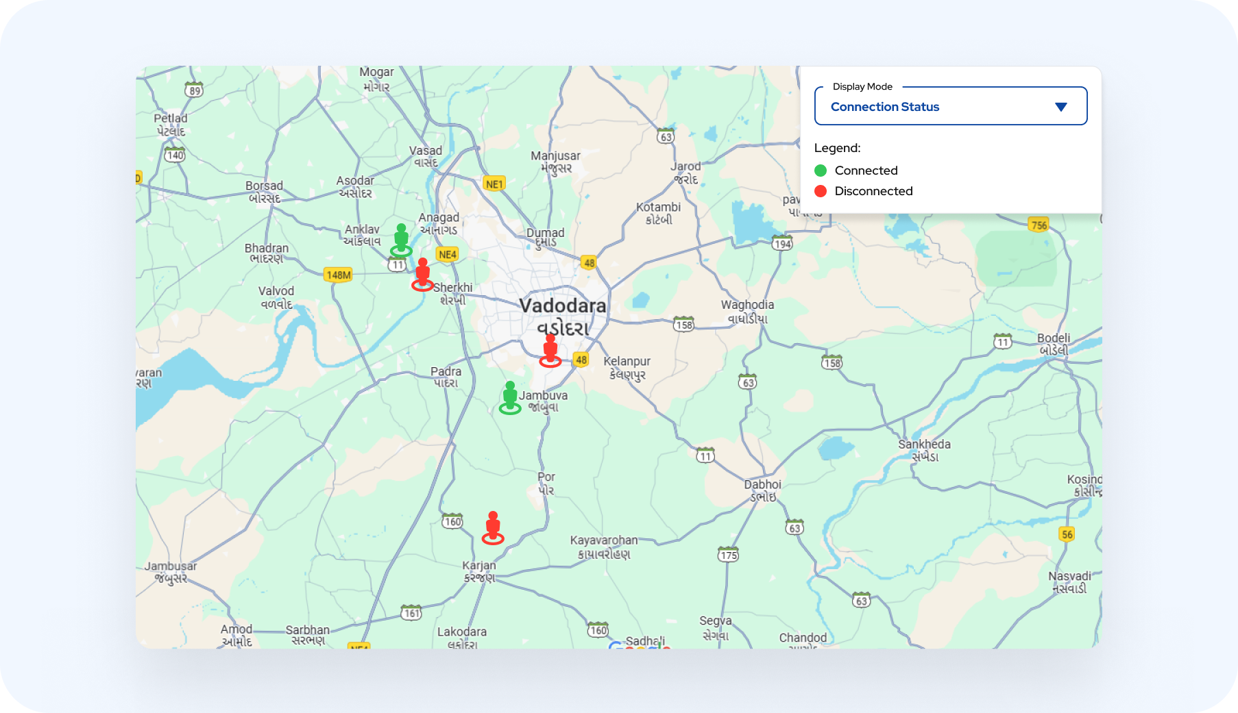
Task: Click the Display Mode field label
Action: click(x=862, y=87)
